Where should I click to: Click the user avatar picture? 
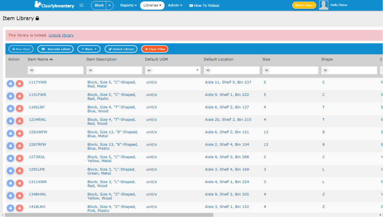coord(323,5)
